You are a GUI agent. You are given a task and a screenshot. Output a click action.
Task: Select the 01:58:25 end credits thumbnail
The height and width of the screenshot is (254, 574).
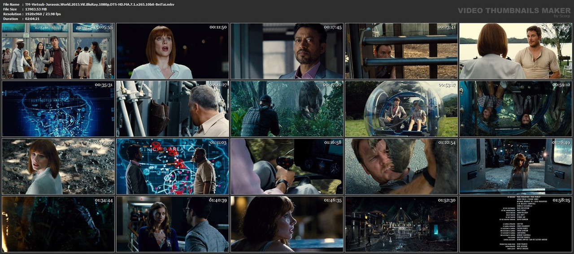[516, 224]
